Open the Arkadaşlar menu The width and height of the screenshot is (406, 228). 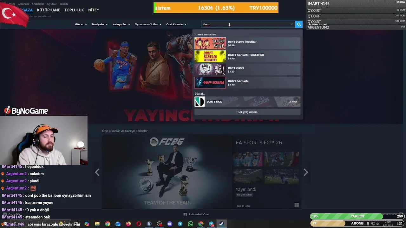coord(38,4)
